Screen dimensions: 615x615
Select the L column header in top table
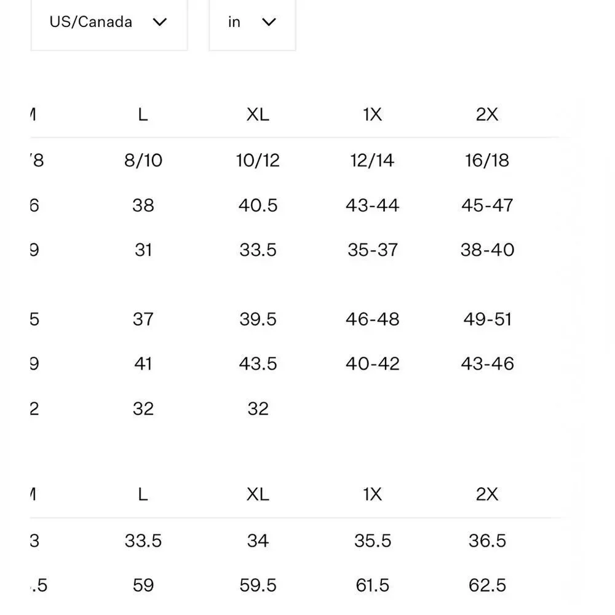pyautogui.click(x=143, y=115)
